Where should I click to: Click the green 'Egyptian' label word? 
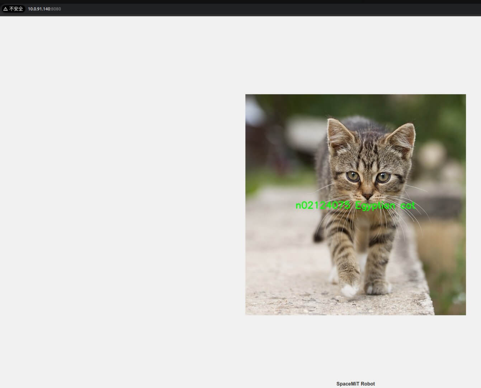coord(375,206)
